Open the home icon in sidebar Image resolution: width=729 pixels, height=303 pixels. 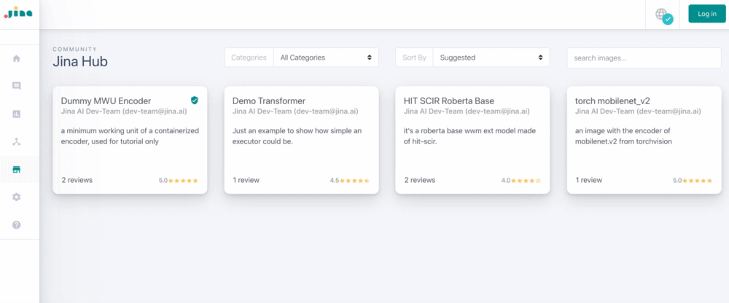tap(16, 58)
